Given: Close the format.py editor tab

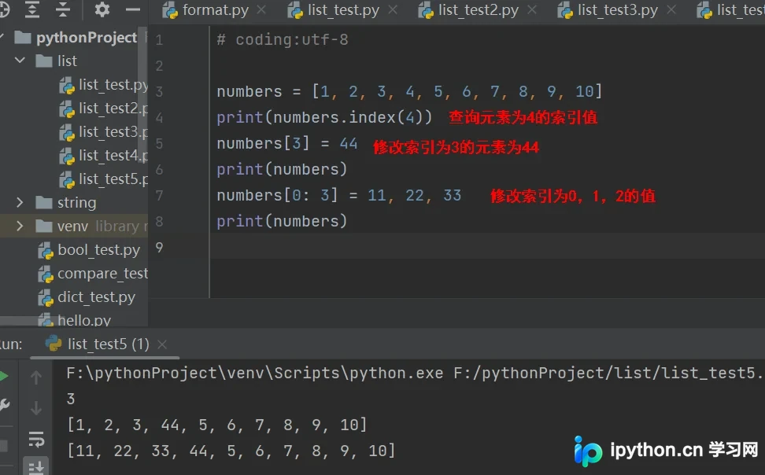Looking at the screenshot, I should tap(261, 9).
